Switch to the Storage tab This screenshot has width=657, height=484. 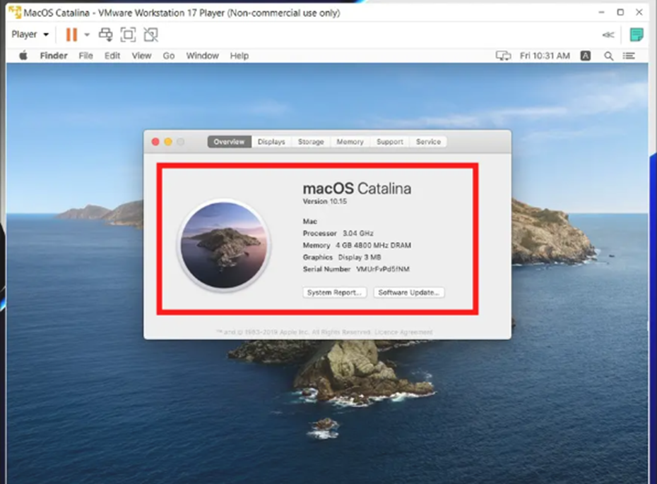311,142
